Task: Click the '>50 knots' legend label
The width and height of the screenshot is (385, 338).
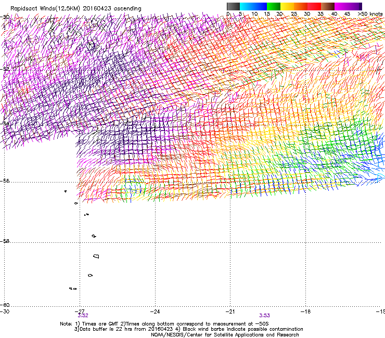Action: [x=370, y=14]
